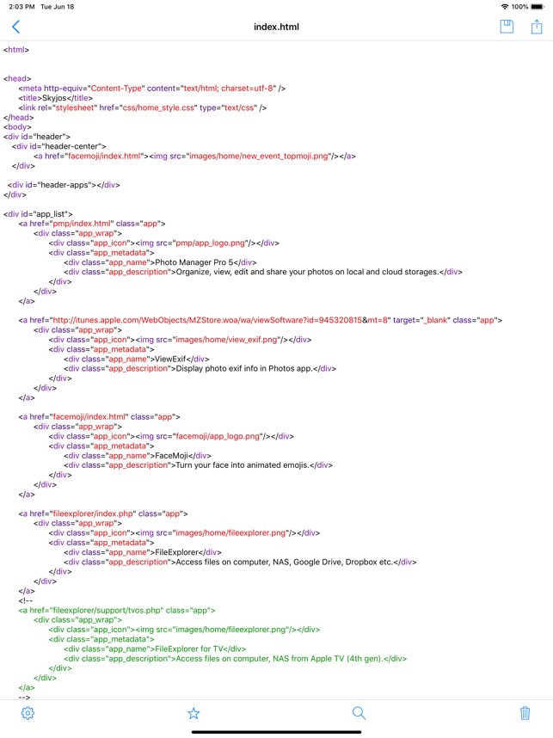The width and height of the screenshot is (553, 738).
Task: Tap the opening html tag line
Action: coord(16,50)
